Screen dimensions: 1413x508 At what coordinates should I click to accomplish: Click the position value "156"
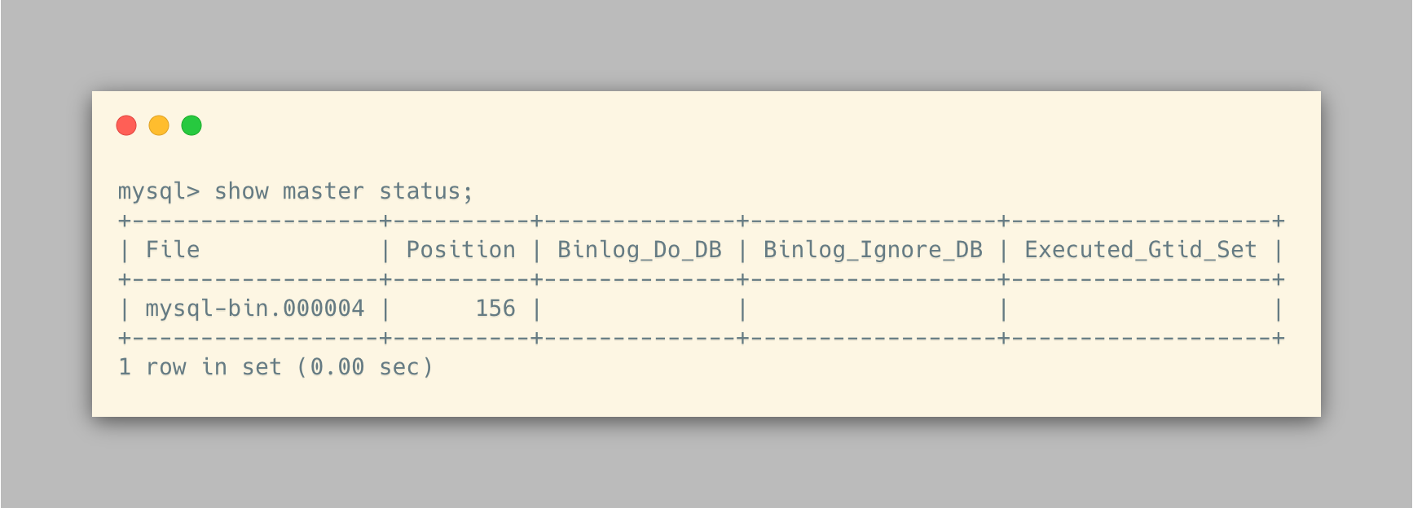click(495, 309)
